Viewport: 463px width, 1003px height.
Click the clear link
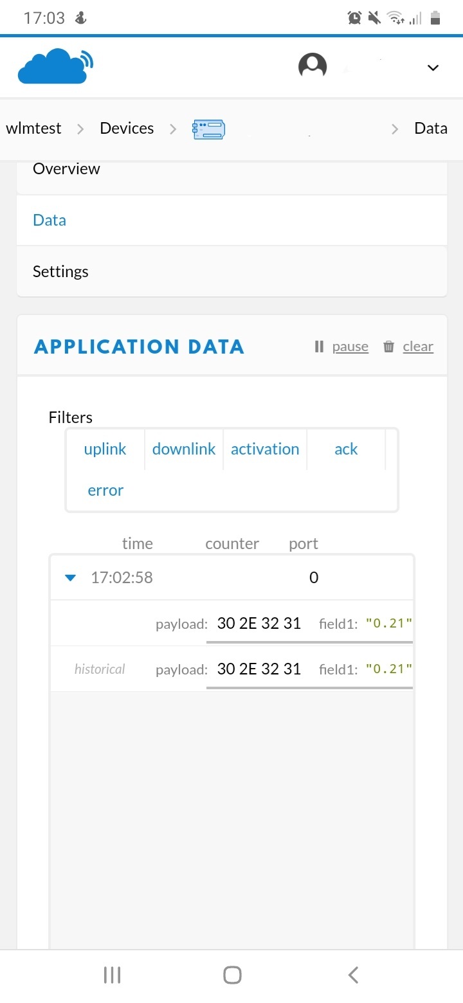[418, 347]
